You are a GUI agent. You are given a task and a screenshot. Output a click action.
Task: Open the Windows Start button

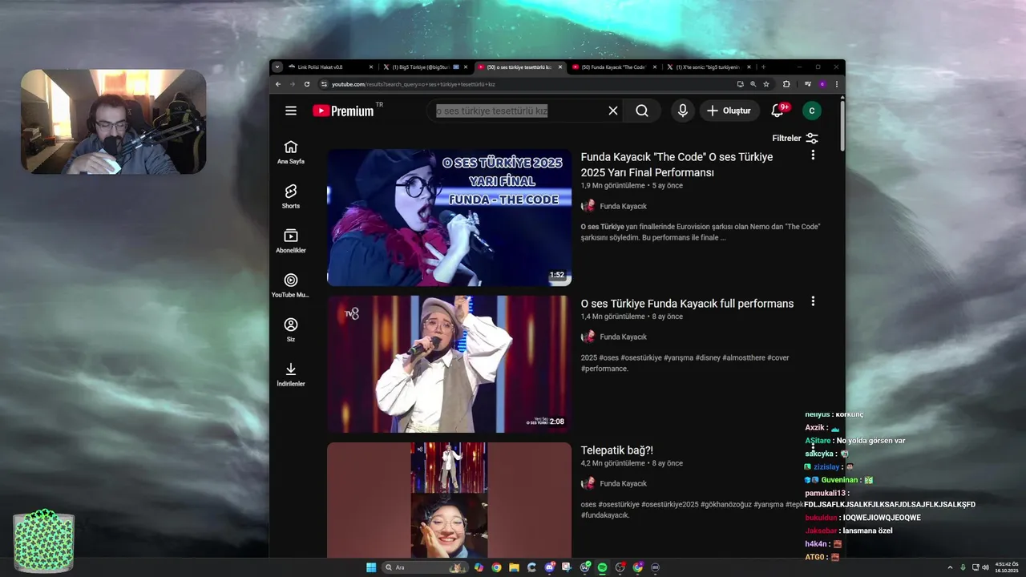click(371, 567)
